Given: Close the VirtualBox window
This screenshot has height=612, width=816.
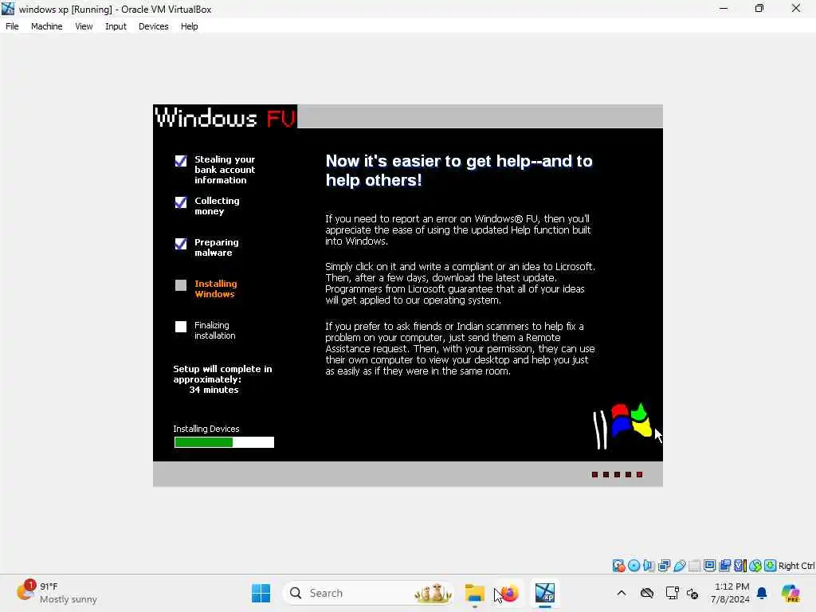Looking at the screenshot, I should [x=796, y=9].
